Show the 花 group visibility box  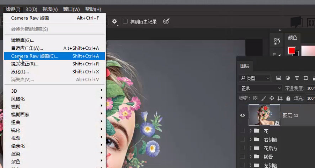click(x=243, y=131)
